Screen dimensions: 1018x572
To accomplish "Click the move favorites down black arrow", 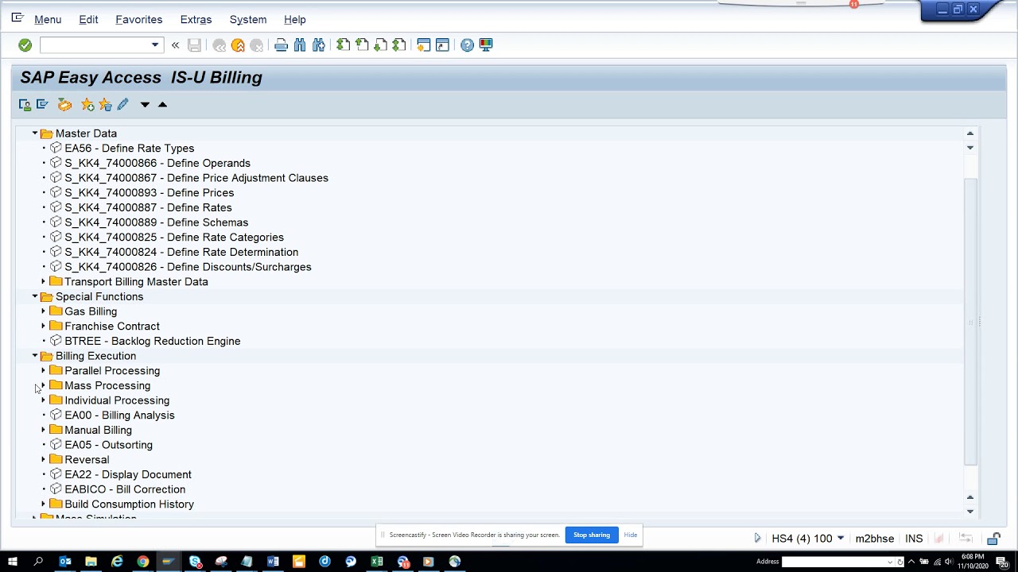I will (145, 105).
